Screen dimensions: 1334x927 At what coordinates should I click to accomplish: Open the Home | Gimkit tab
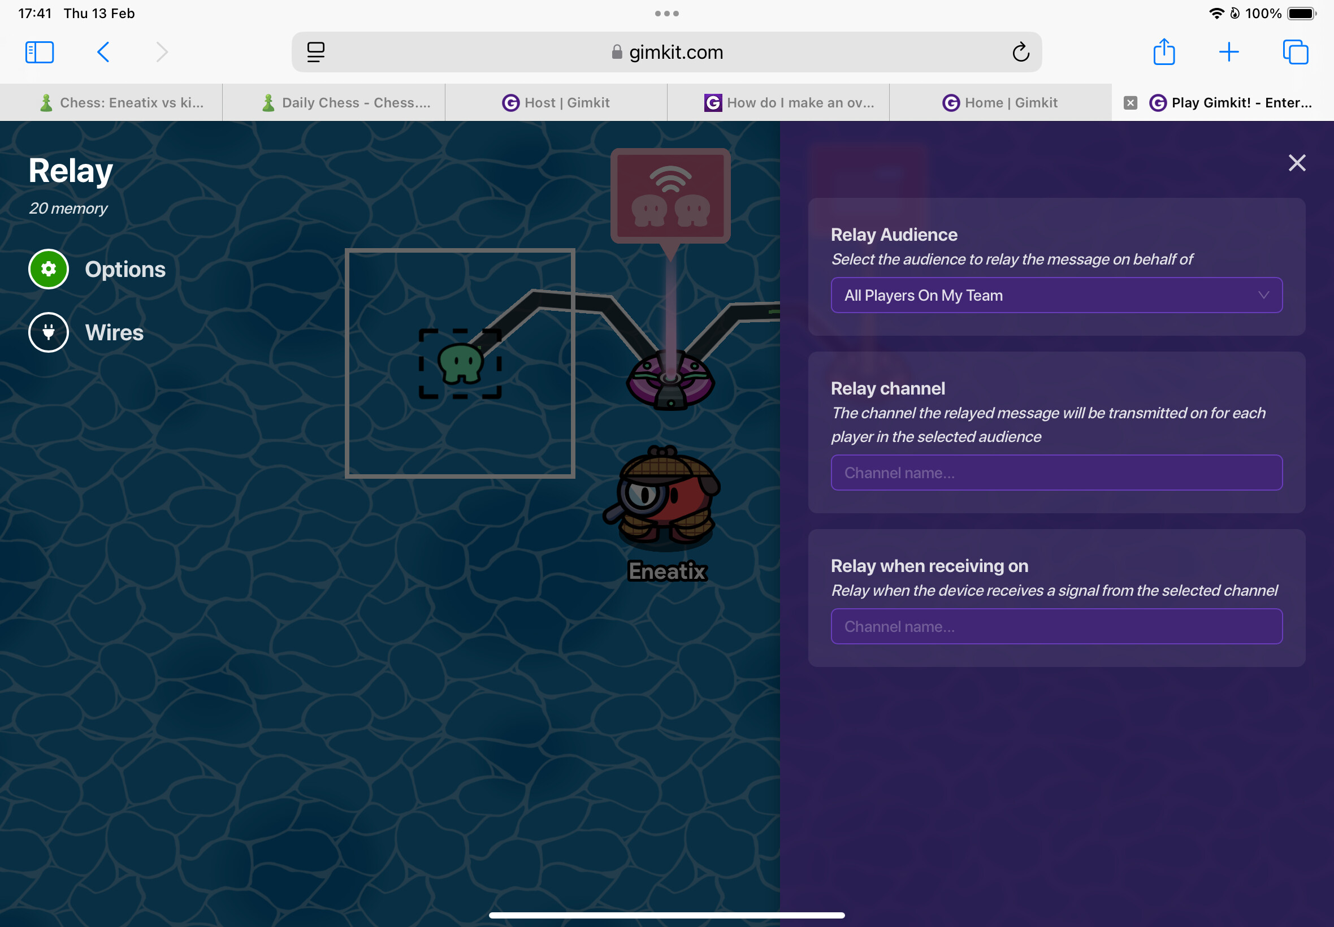coord(1000,103)
